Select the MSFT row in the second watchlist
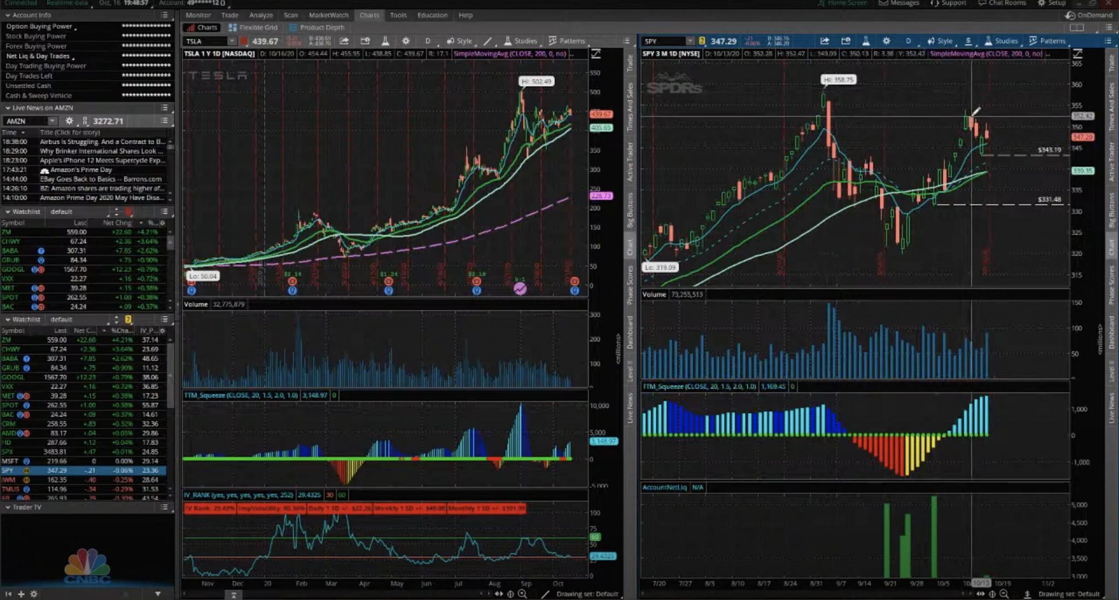Screen dimensions: 1119x600 83,461
